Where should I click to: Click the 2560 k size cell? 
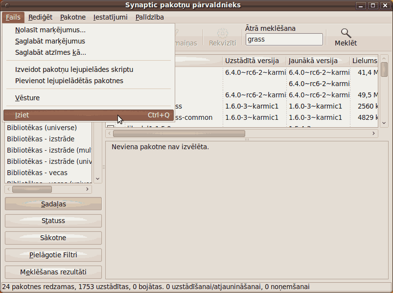coord(368,106)
